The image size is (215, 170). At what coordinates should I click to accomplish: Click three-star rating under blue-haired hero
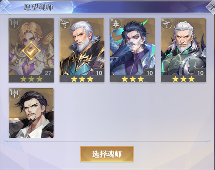click(x=133, y=79)
